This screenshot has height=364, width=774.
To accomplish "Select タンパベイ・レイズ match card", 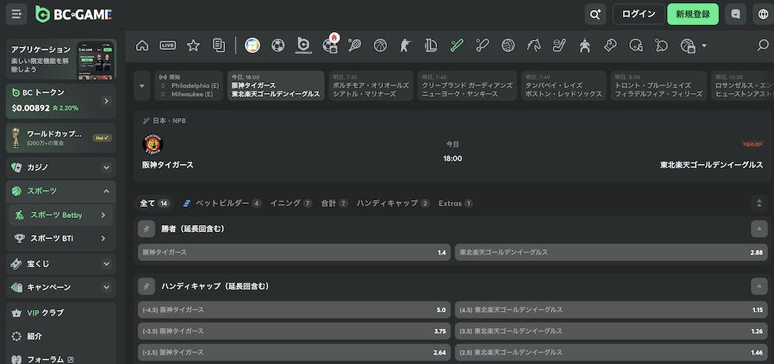I will click(x=564, y=86).
